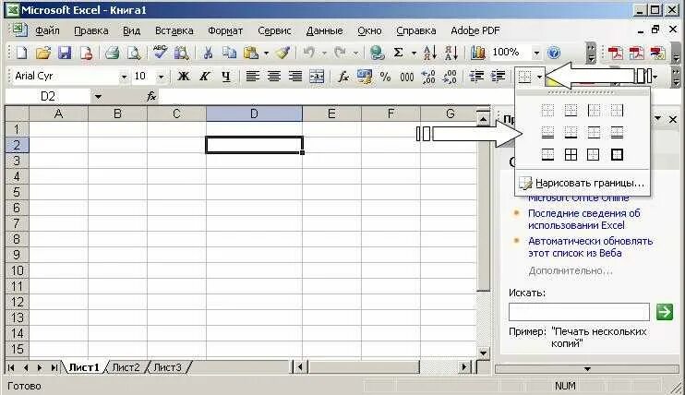Run spelling check ABC icon
685x395 pixels.
[x=160, y=53]
